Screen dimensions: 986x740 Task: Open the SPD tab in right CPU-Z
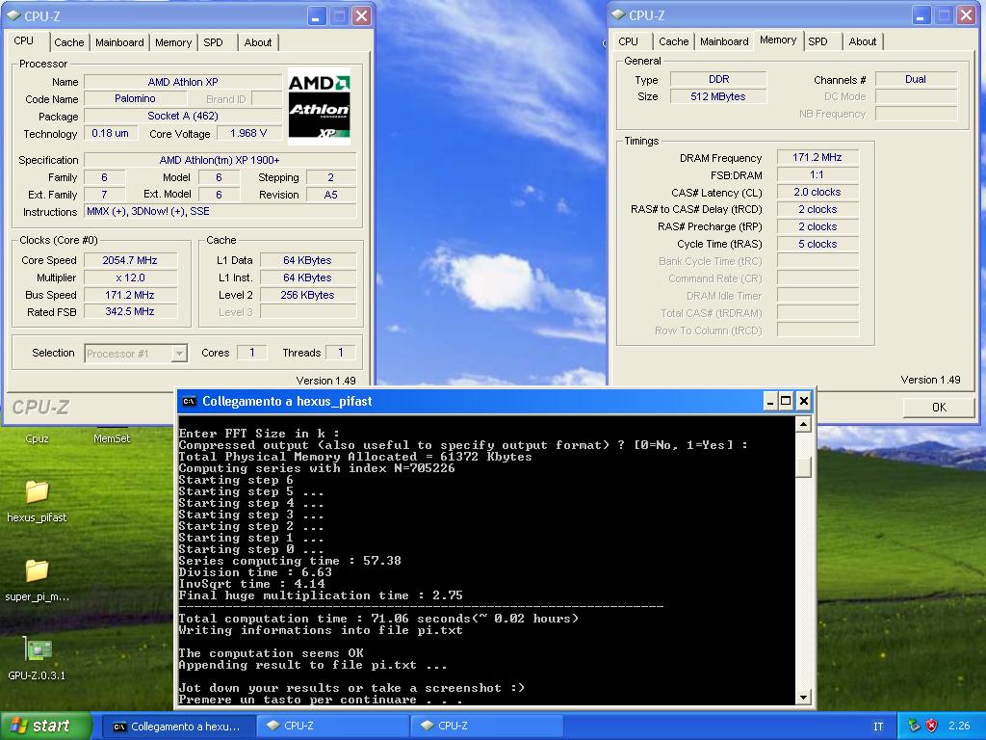coord(818,41)
